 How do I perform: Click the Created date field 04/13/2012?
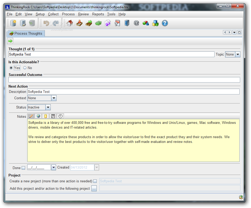(x=82, y=168)
